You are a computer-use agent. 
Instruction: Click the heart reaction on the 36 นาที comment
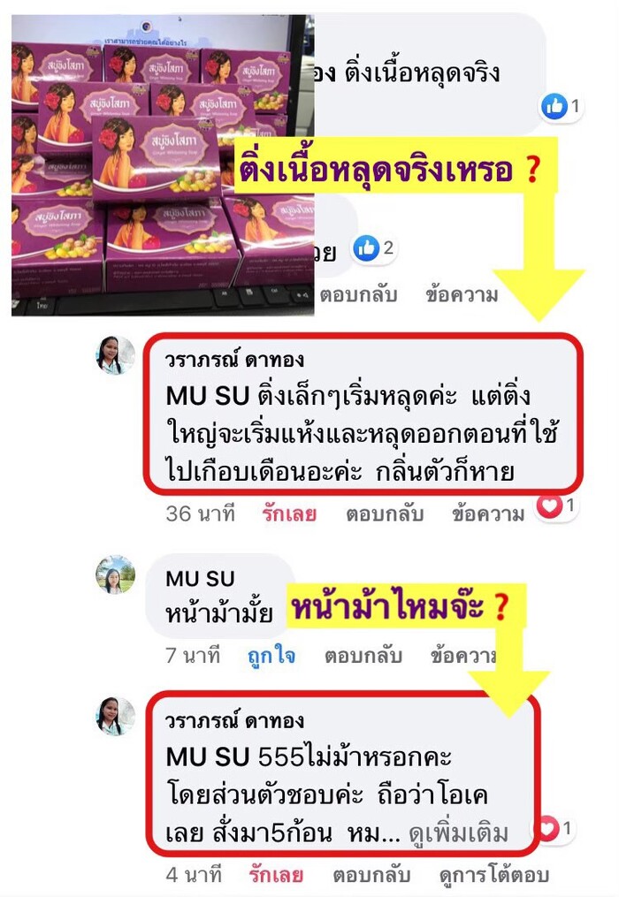[550, 506]
